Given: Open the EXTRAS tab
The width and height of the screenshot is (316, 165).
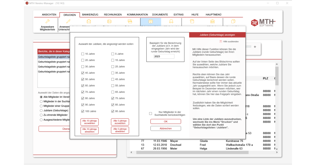Looking at the screenshot, I should point(179,14).
